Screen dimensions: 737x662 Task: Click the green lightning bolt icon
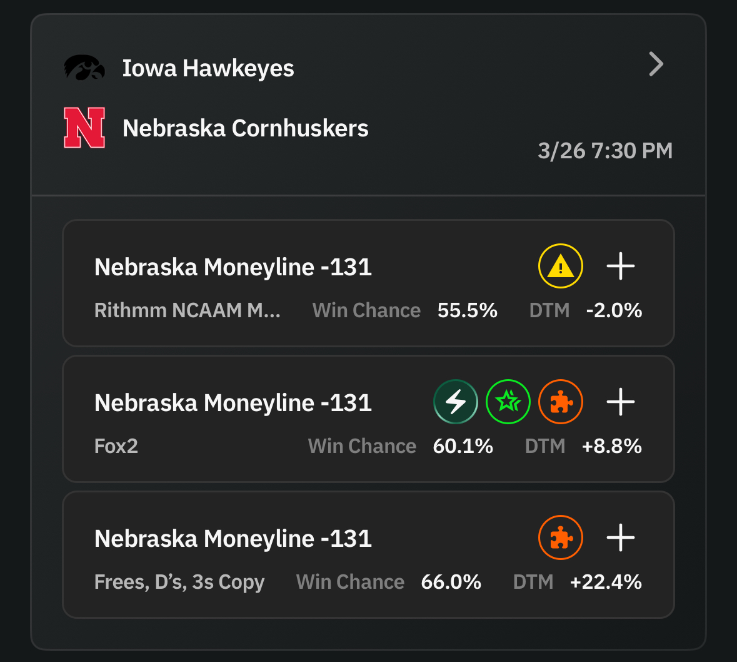(456, 402)
